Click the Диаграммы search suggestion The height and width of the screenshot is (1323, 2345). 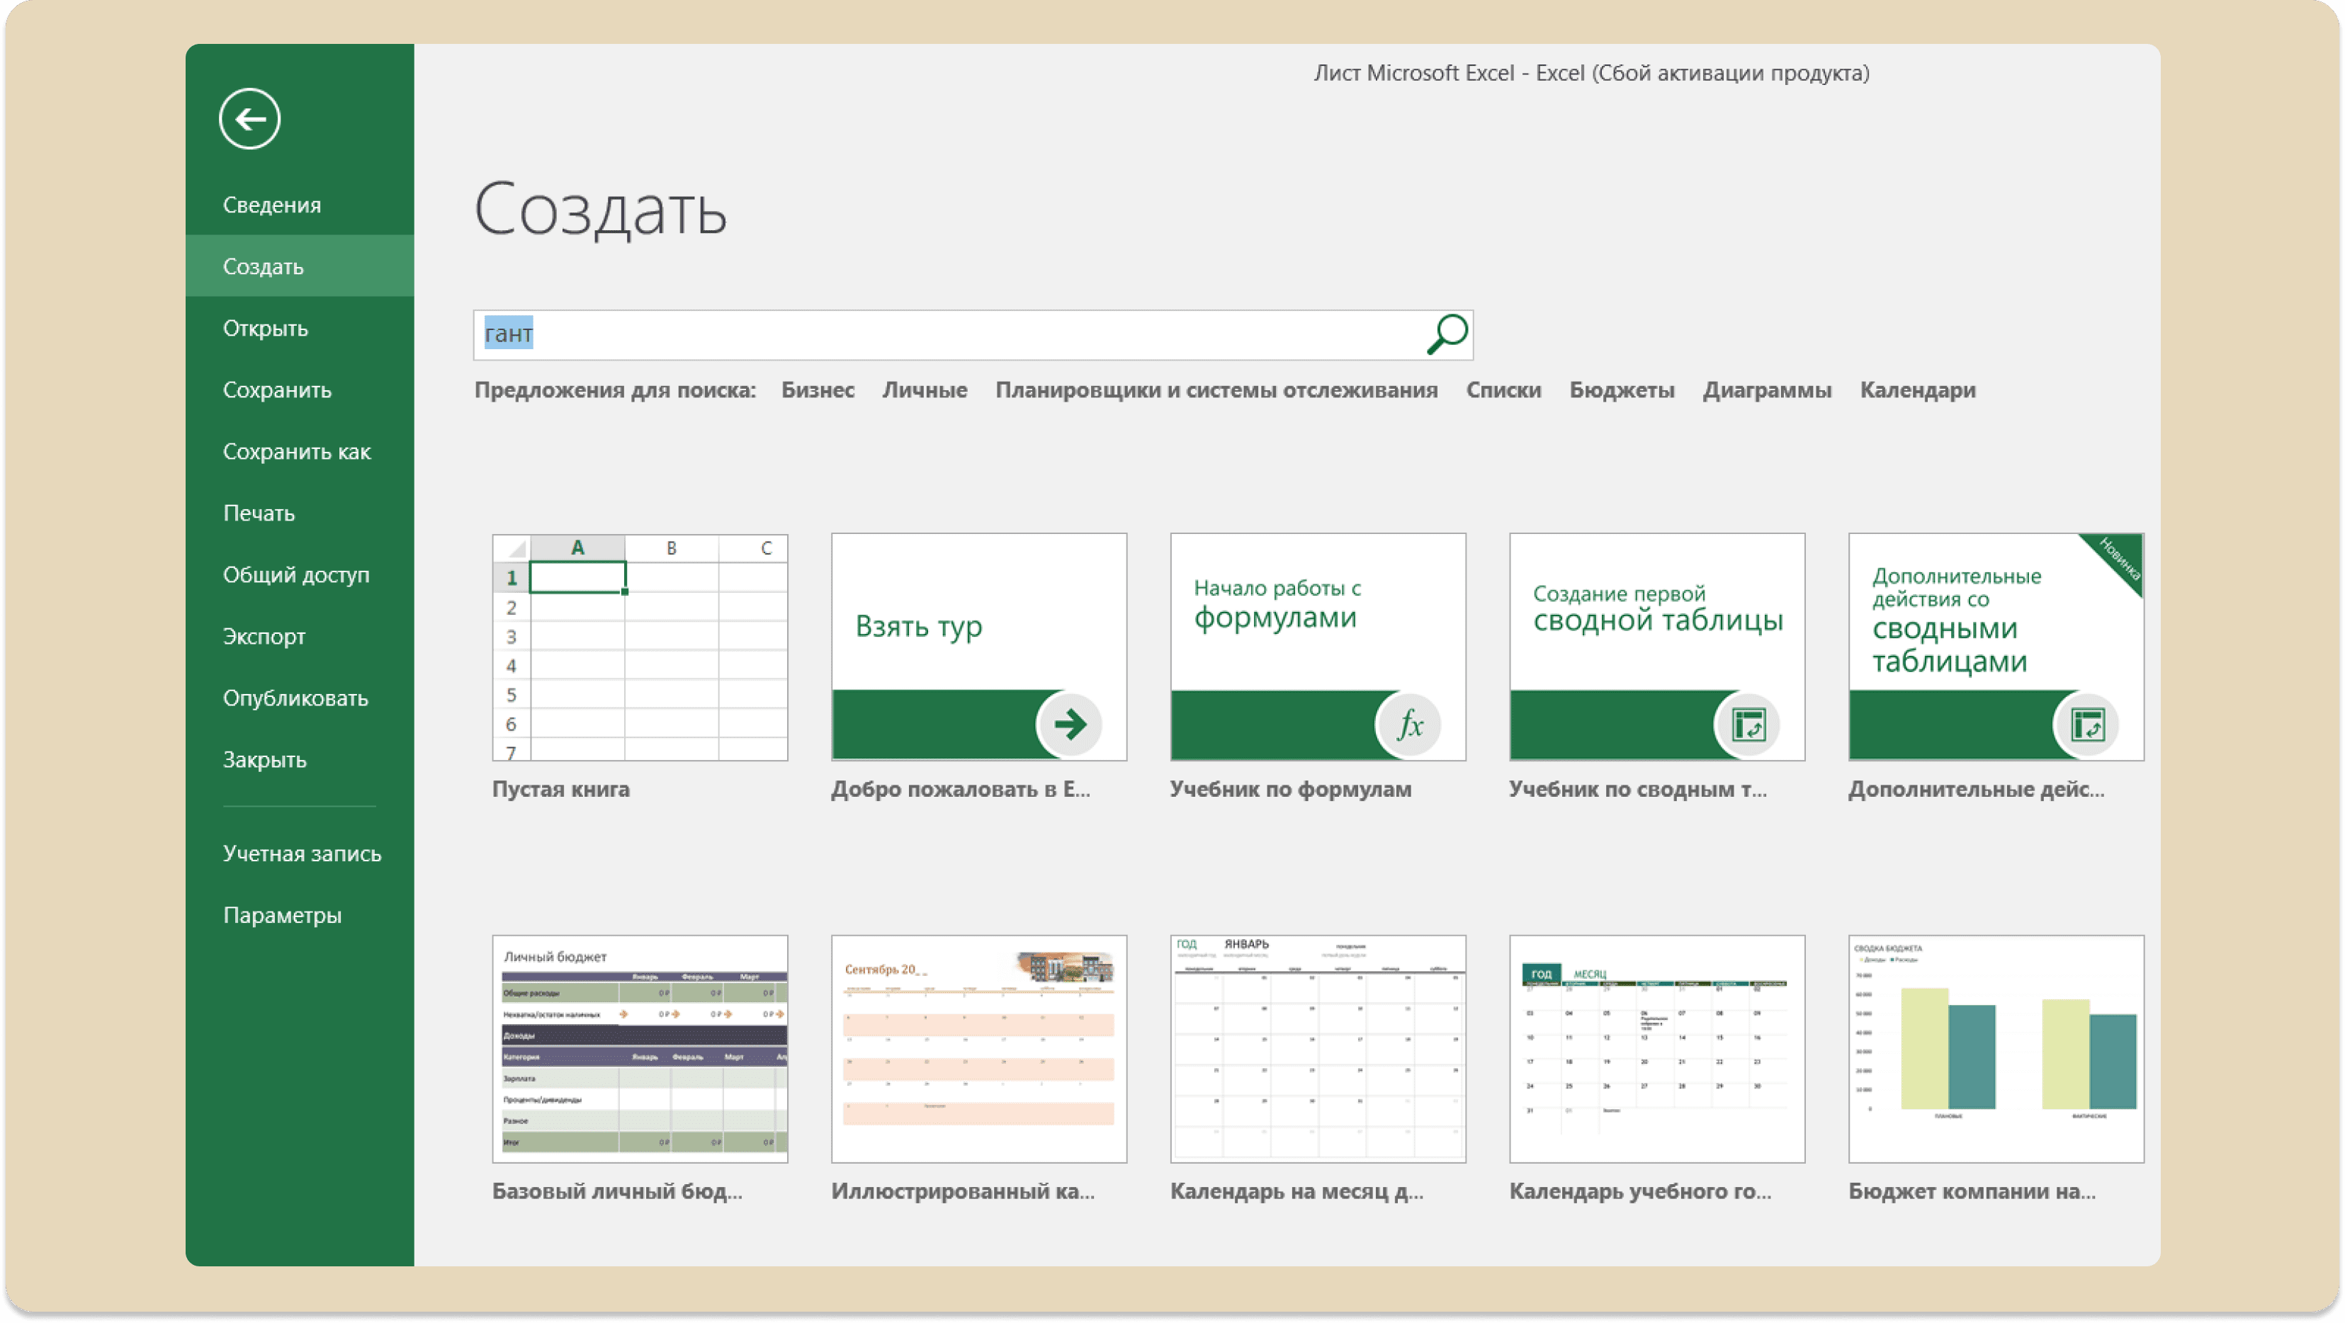pos(1767,390)
